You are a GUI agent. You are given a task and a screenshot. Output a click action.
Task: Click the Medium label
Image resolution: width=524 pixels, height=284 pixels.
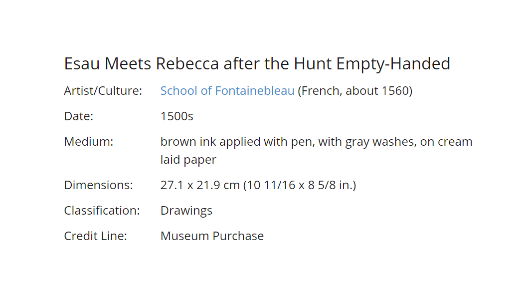[89, 141]
